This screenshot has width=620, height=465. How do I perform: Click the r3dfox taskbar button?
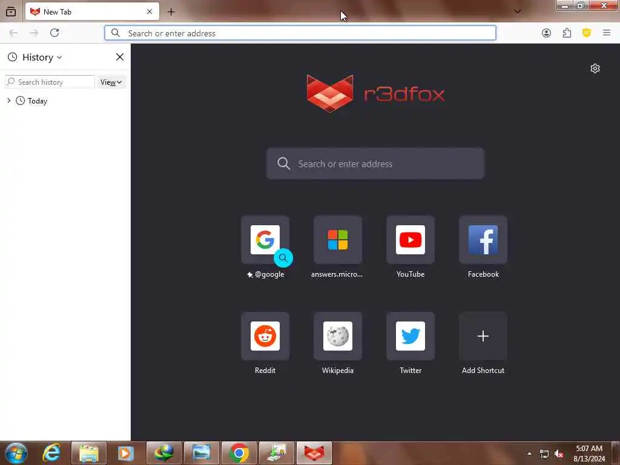314,453
